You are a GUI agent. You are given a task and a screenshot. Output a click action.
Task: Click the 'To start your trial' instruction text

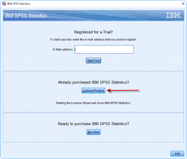coord(93,40)
